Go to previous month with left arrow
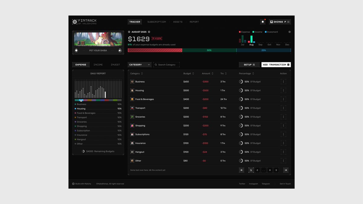363x204 pixels. (x=129, y=32)
